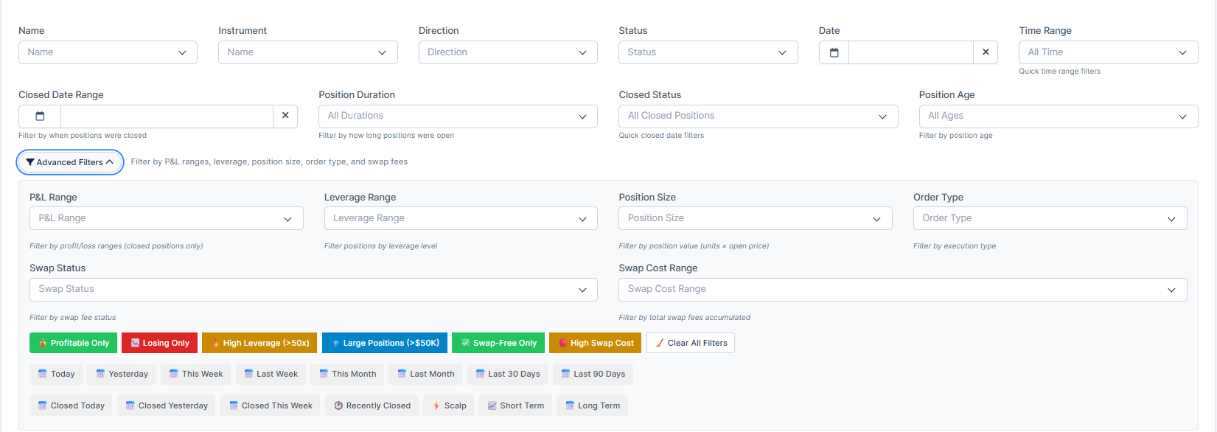Apply High Leverage (>50x) filter
1217x432 pixels.
click(259, 343)
